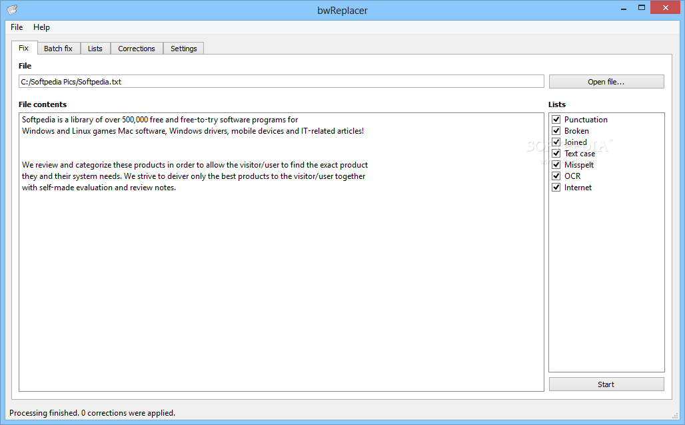Click the Open file... button
The width and height of the screenshot is (685, 425).
[x=606, y=82]
